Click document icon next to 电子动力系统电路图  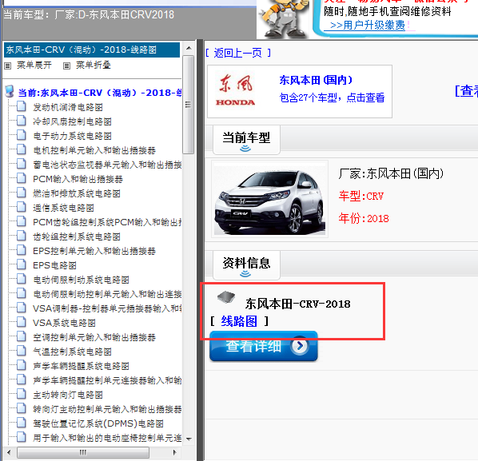point(21,135)
